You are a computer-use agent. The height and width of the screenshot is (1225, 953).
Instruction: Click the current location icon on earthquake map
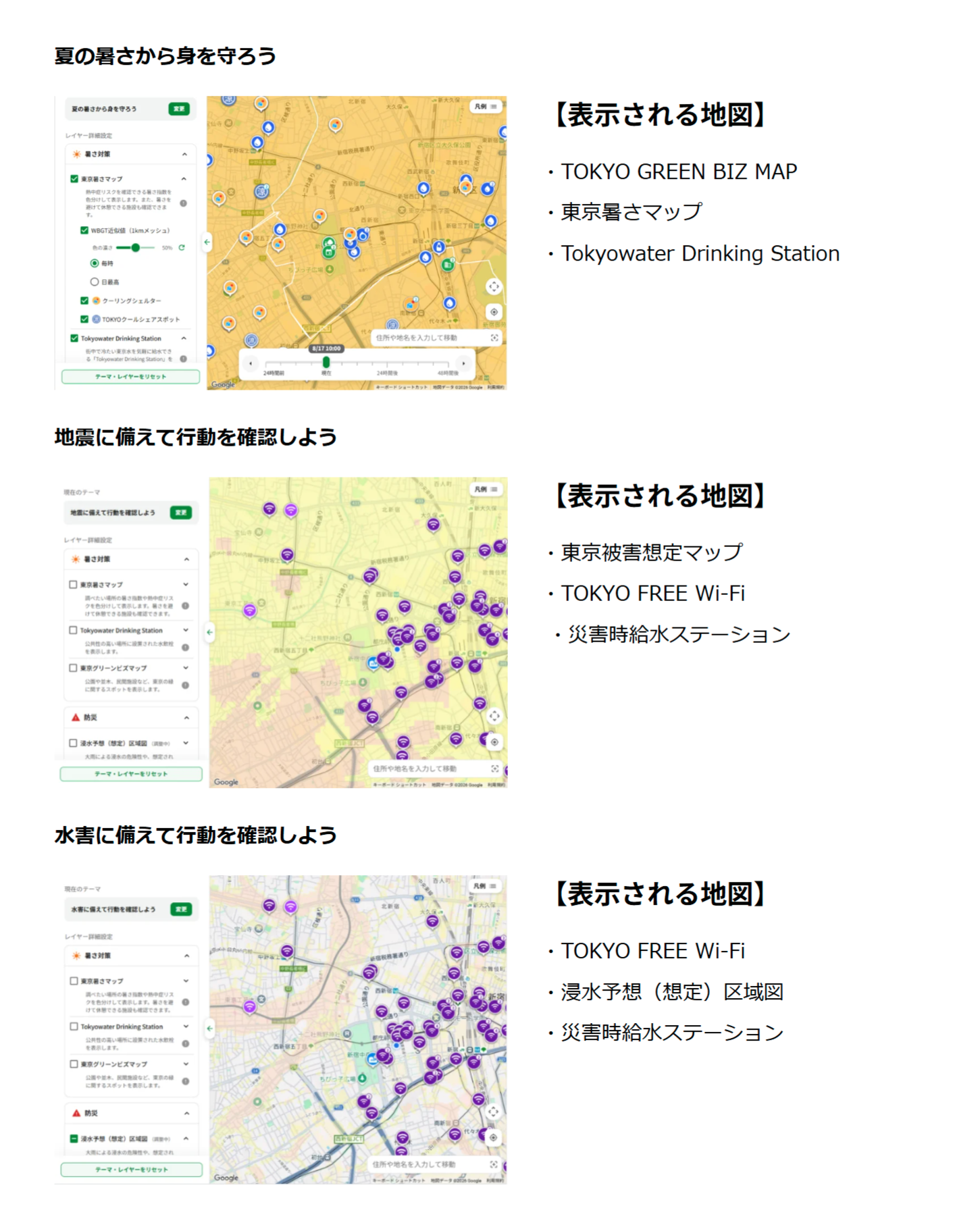click(494, 741)
